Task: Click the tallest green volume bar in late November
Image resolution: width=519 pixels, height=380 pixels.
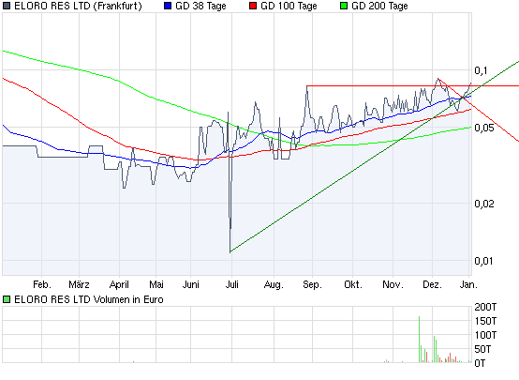Action: click(419, 340)
